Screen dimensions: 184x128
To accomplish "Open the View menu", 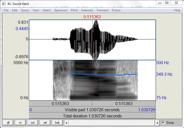I will 36,10.
